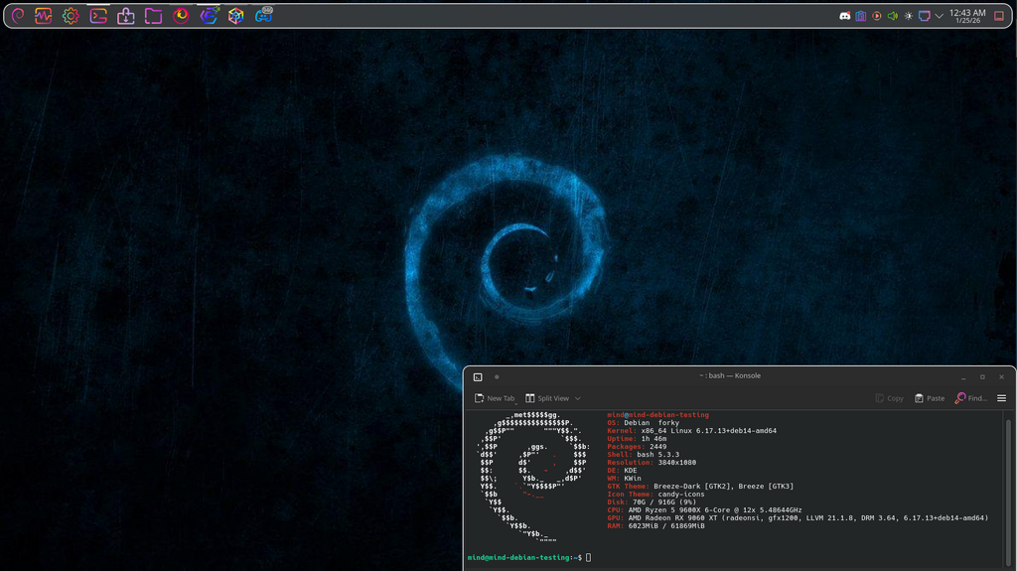This screenshot has height=571, width=1017.
Task: Click the Kernel version line
Action: click(691, 431)
